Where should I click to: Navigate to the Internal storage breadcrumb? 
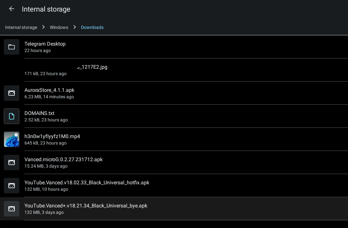(21, 27)
